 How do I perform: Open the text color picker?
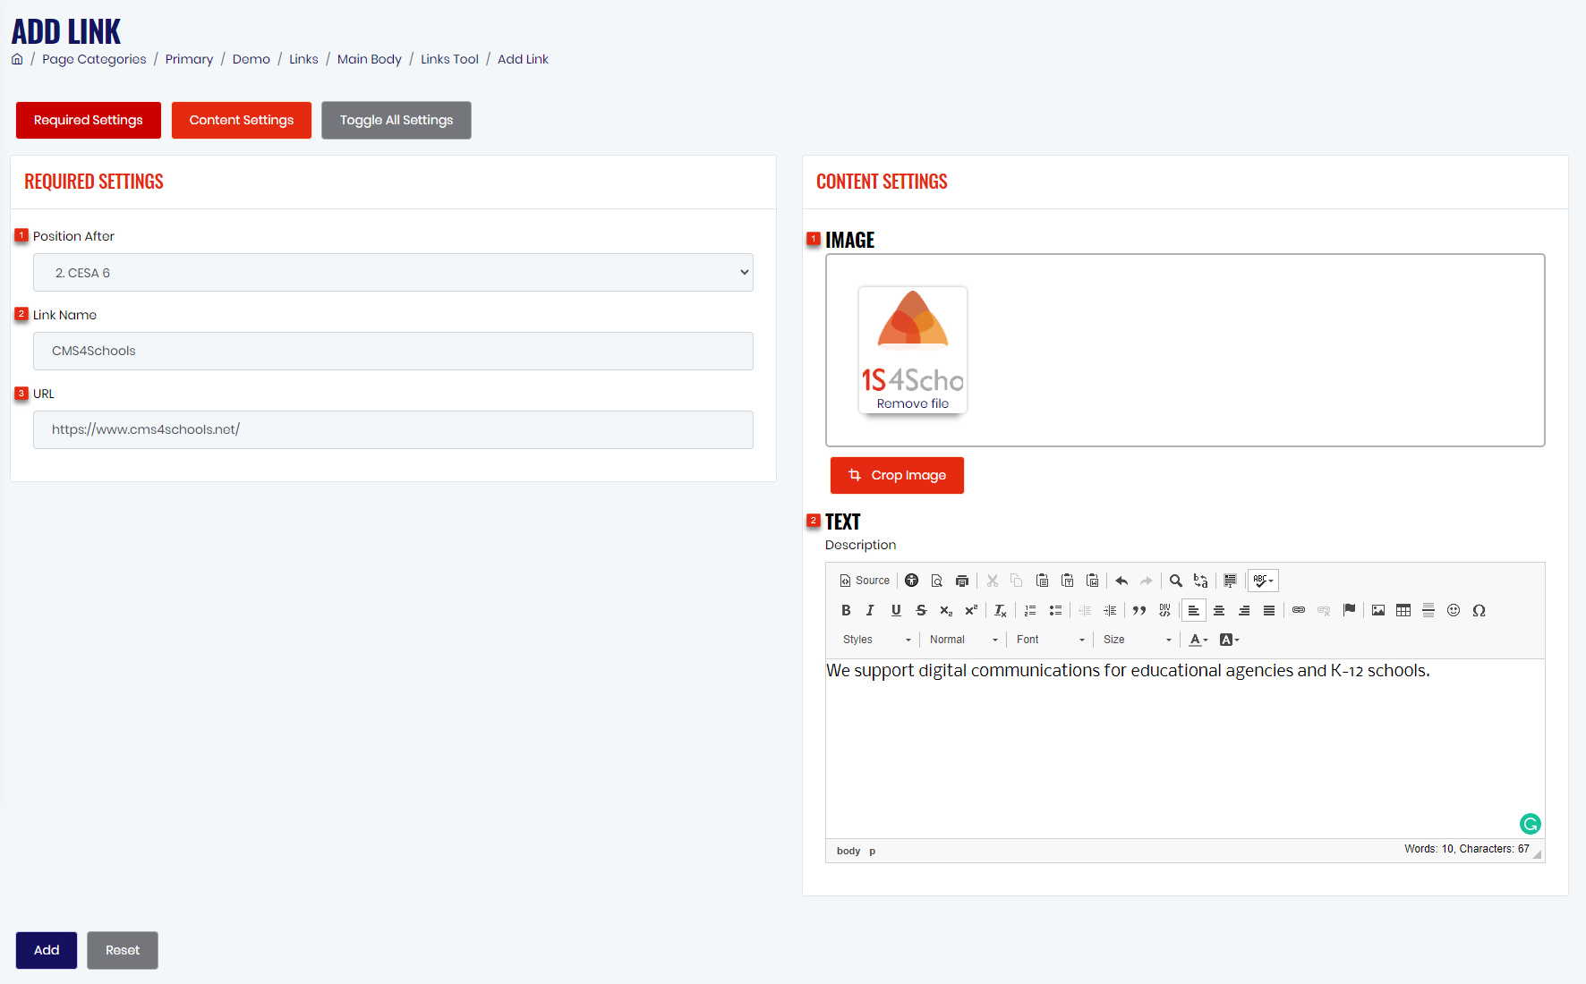(x=1198, y=640)
